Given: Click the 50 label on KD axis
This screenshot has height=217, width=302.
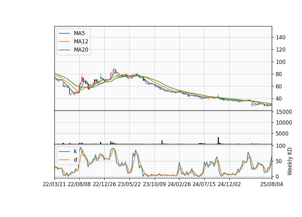Looking at the screenshot, I should click(279, 161).
